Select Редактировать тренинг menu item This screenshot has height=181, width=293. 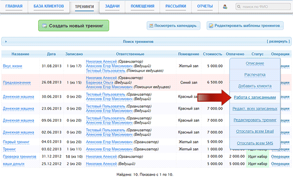(255, 120)
